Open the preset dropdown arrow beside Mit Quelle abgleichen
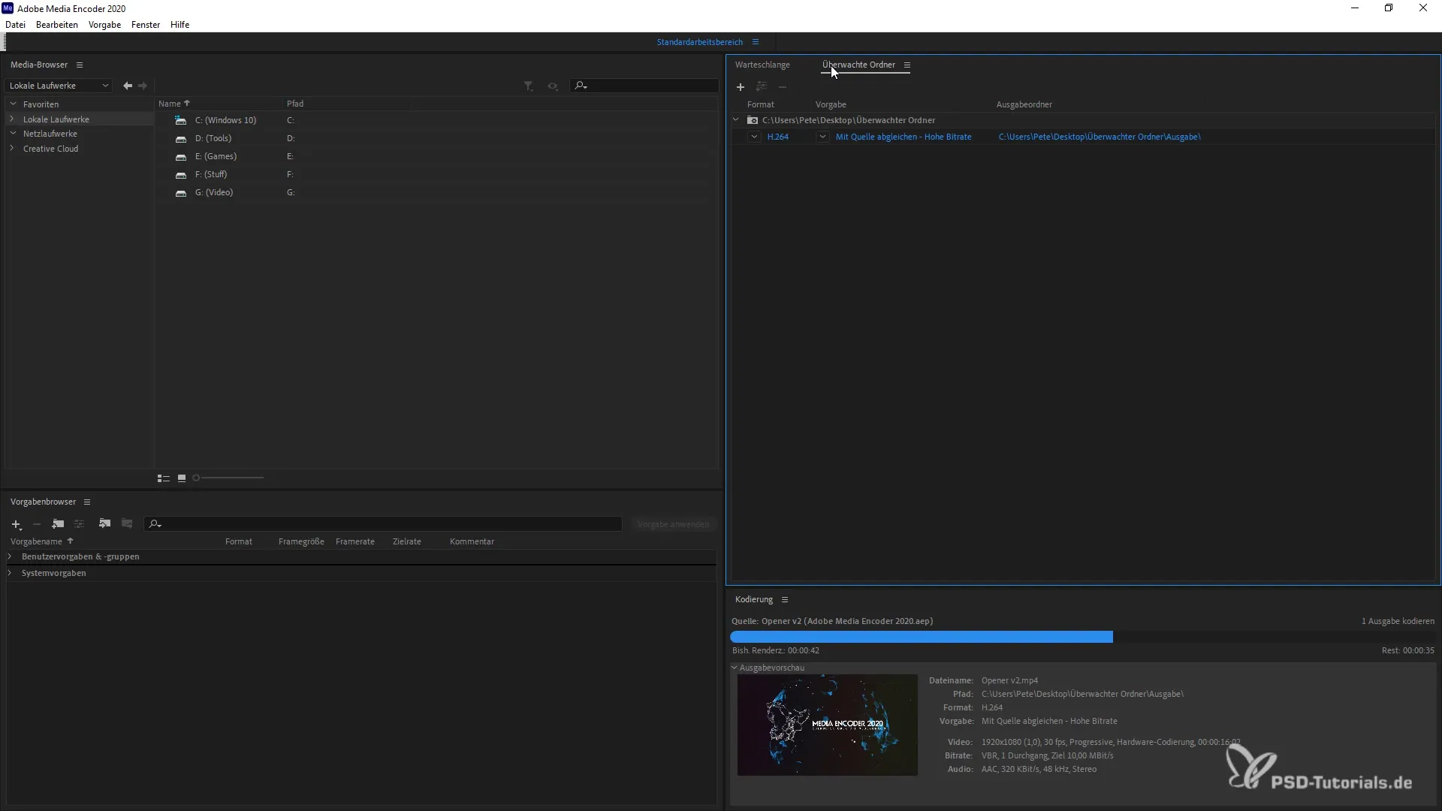 [822, 137]
